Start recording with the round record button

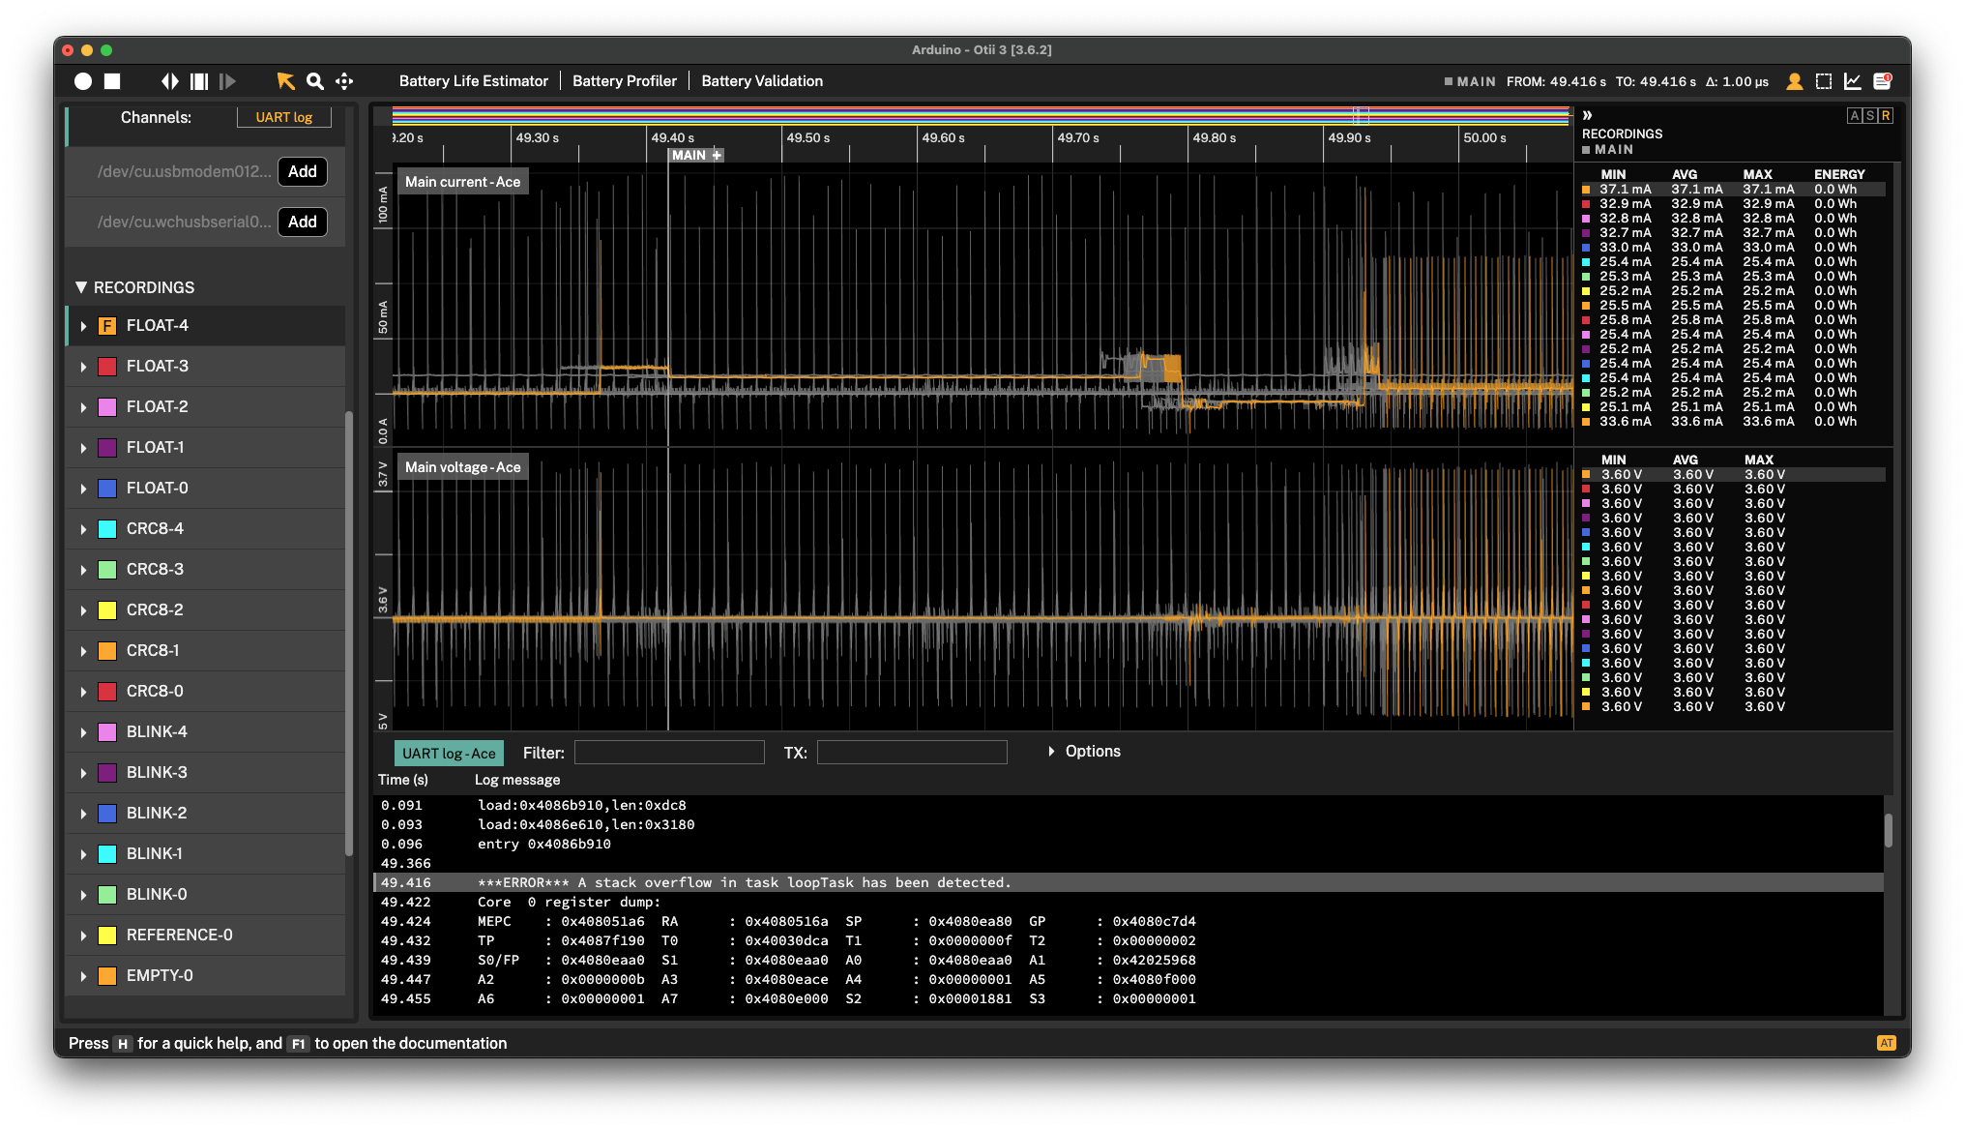coord(83,81)
